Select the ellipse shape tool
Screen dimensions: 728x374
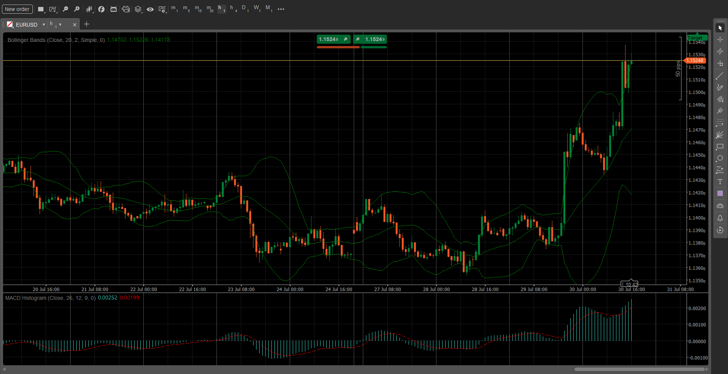click(x=720, y=158)
